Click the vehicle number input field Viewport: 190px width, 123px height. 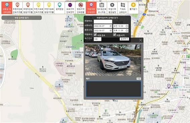point(103,21)
